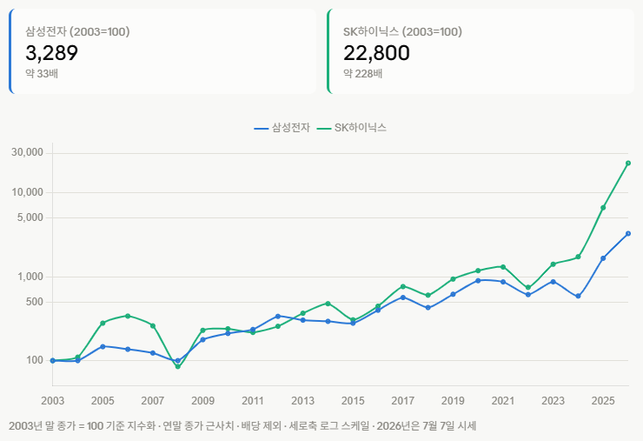Click the 약 228배 label
The width and height of the screenshot is (643, 441).
pos(363,73)
